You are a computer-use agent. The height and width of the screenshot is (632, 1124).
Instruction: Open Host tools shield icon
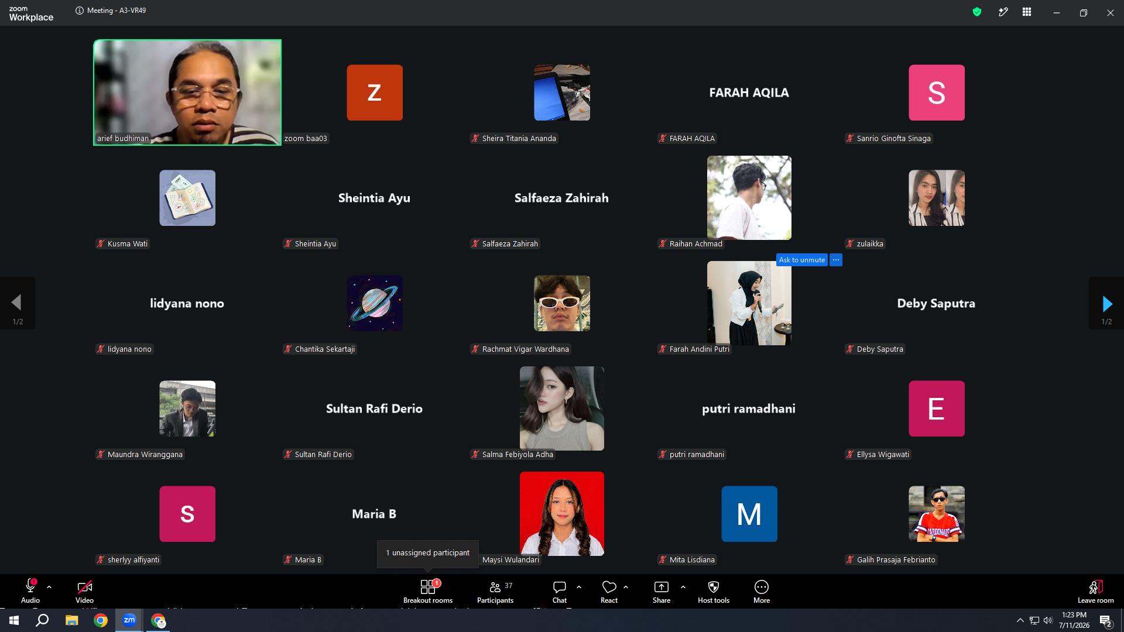(x=714, y=587)
